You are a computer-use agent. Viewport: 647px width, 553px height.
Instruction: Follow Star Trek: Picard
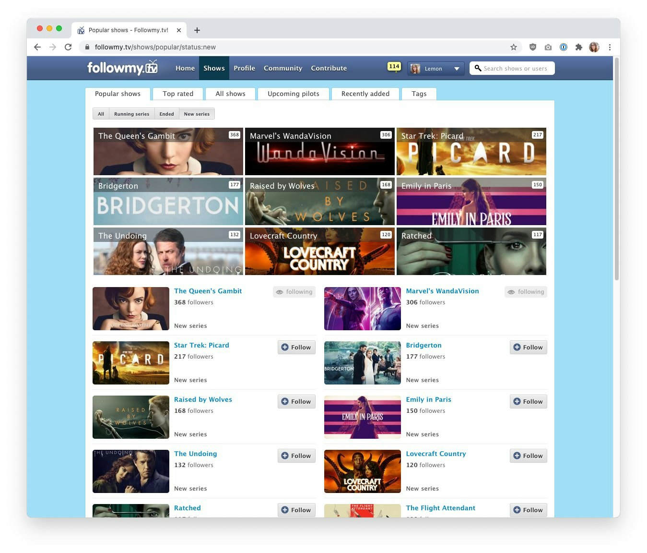pyautogui.click(x=296, y=347)
